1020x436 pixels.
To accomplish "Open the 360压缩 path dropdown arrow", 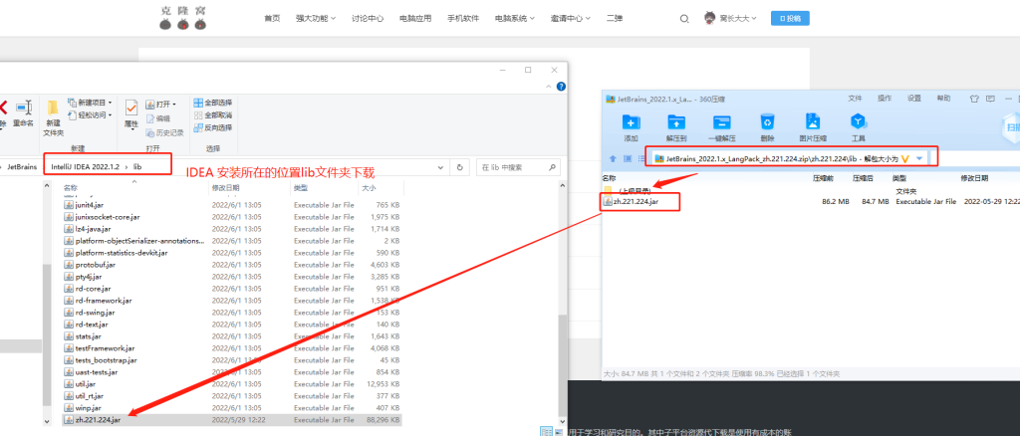I will (919, 158).
